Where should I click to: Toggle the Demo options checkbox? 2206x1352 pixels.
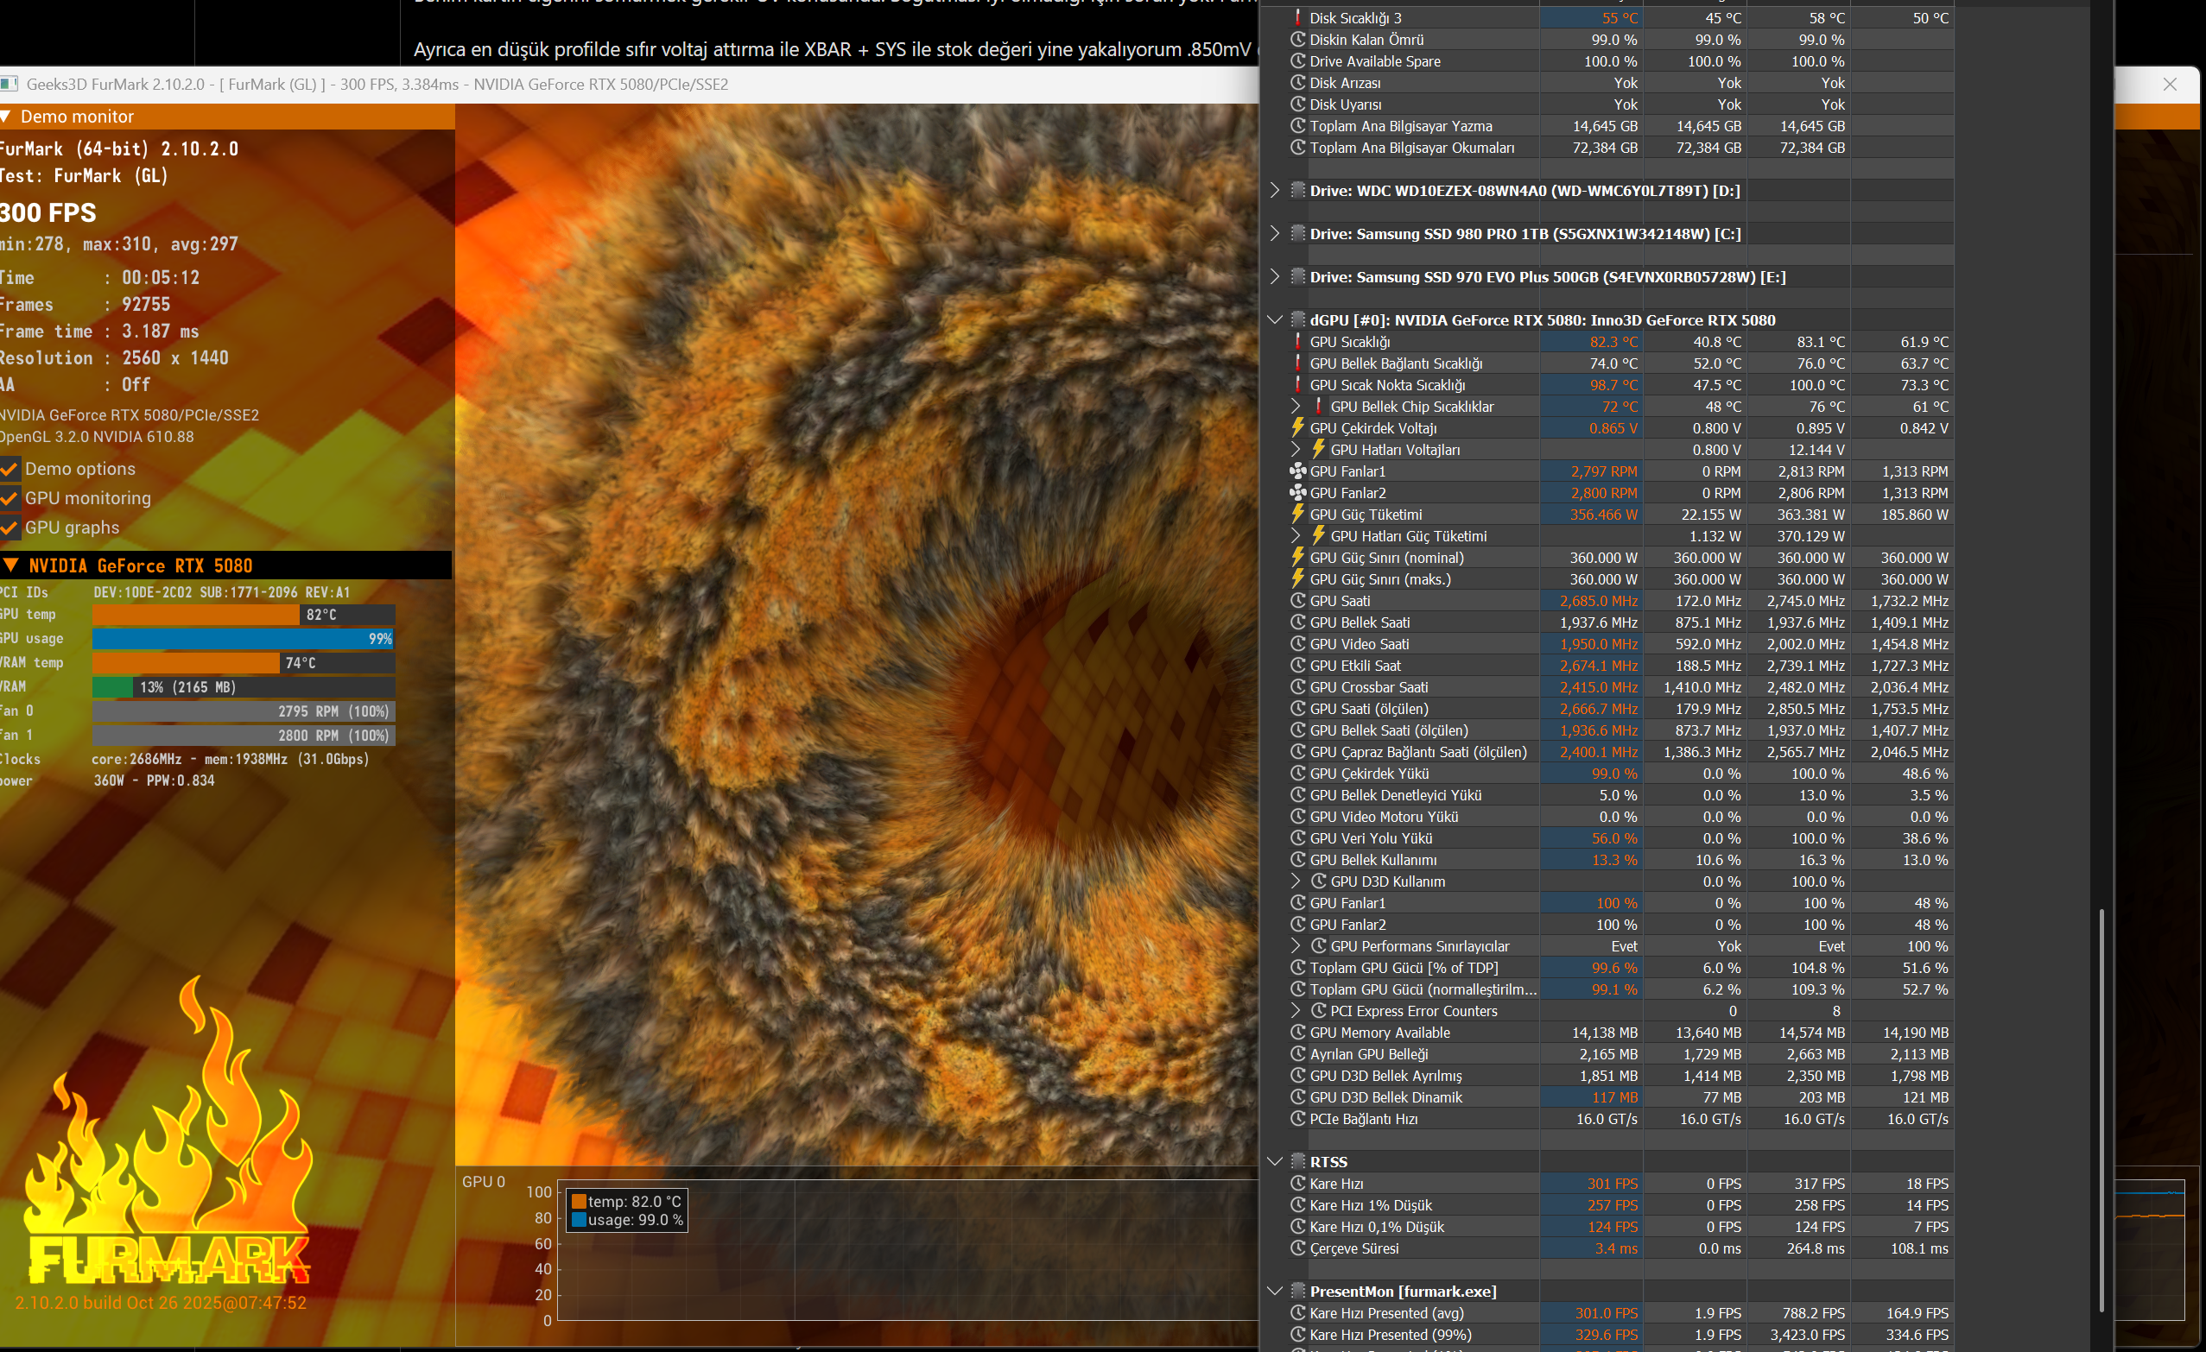click(10, 469)
